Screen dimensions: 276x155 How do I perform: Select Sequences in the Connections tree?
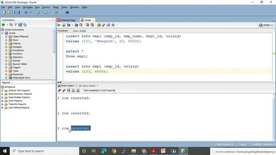[x=18, y=74]
